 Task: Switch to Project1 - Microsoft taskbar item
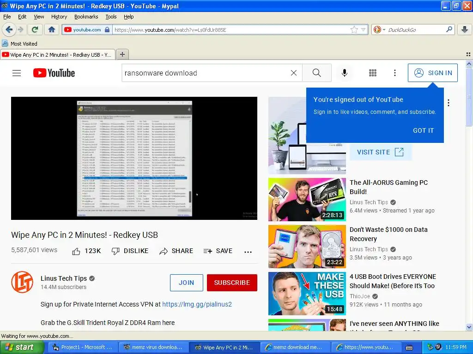[x=82, y=347]
